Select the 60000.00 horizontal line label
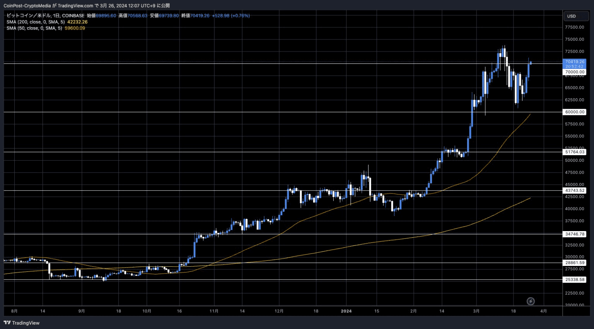Screen dimensions: 594x329 575,112
